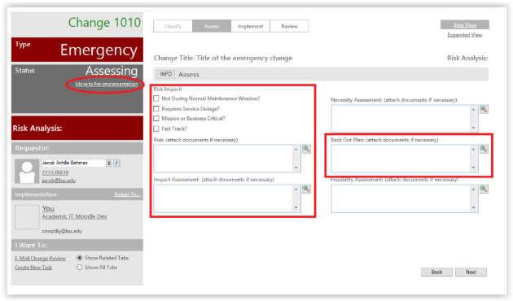Open magnifier icon beside Impact Assessment box
This screenshot has width=513, height=301.
pyautogui.click(x=306, y=189)
